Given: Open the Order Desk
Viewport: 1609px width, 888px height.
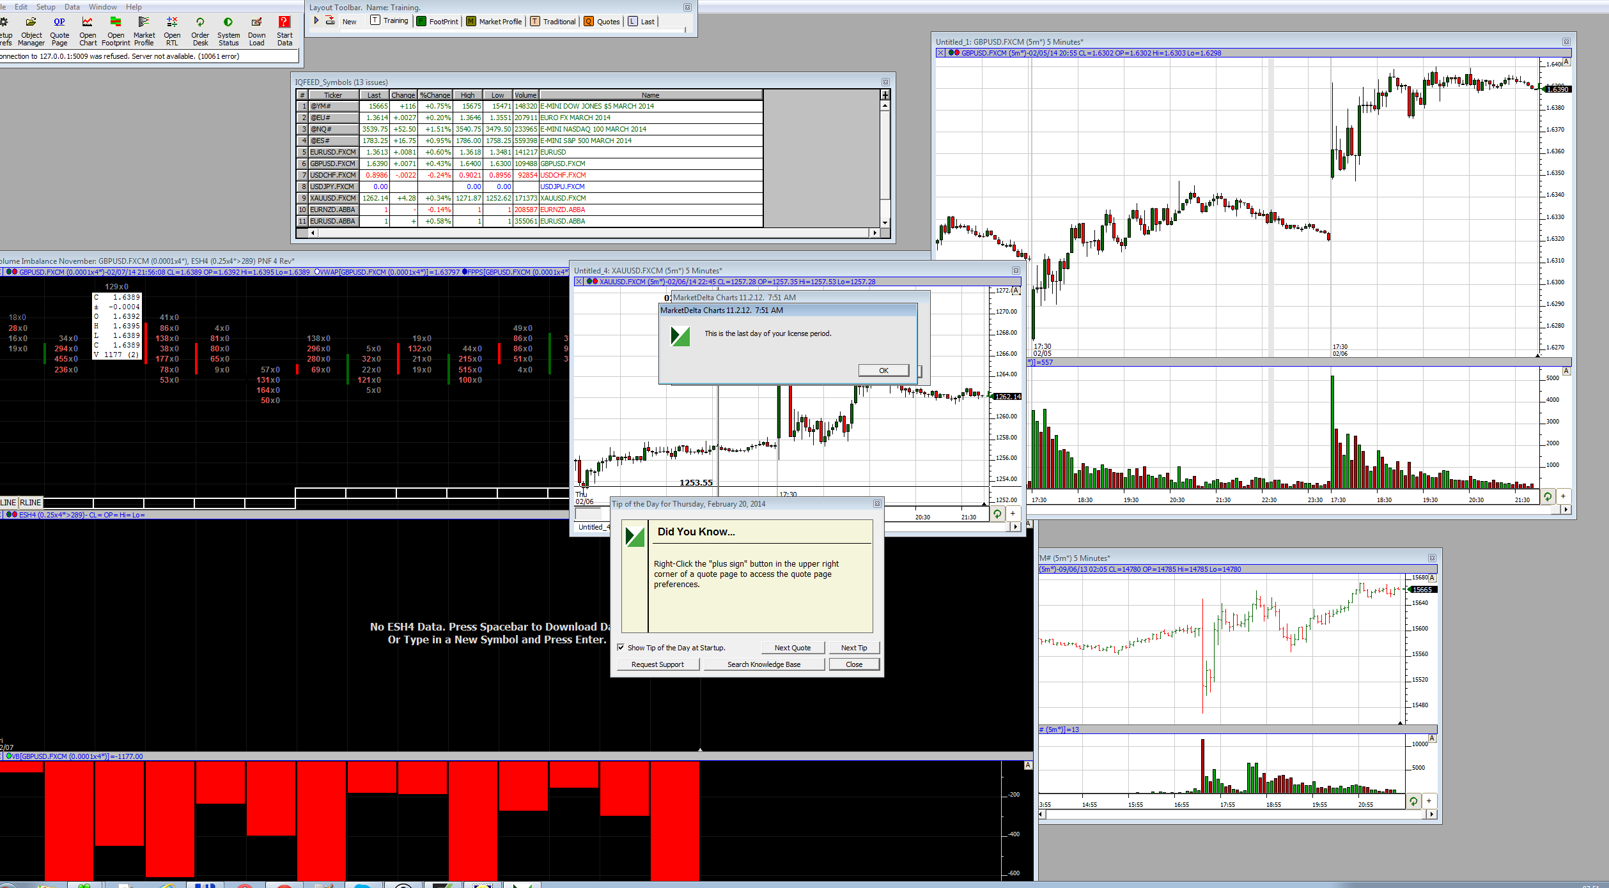Looking at the screenshot, I should point(200,30).
